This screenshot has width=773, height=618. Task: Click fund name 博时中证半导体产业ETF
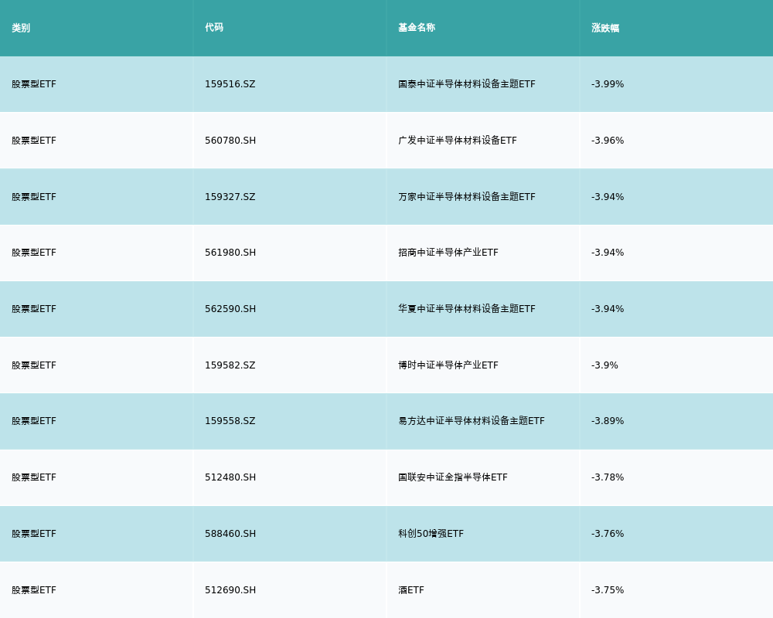pyautogui.click(x=448, y=365)
